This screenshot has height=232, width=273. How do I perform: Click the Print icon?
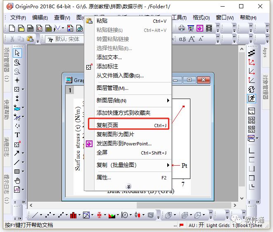(x=182, y=28)
